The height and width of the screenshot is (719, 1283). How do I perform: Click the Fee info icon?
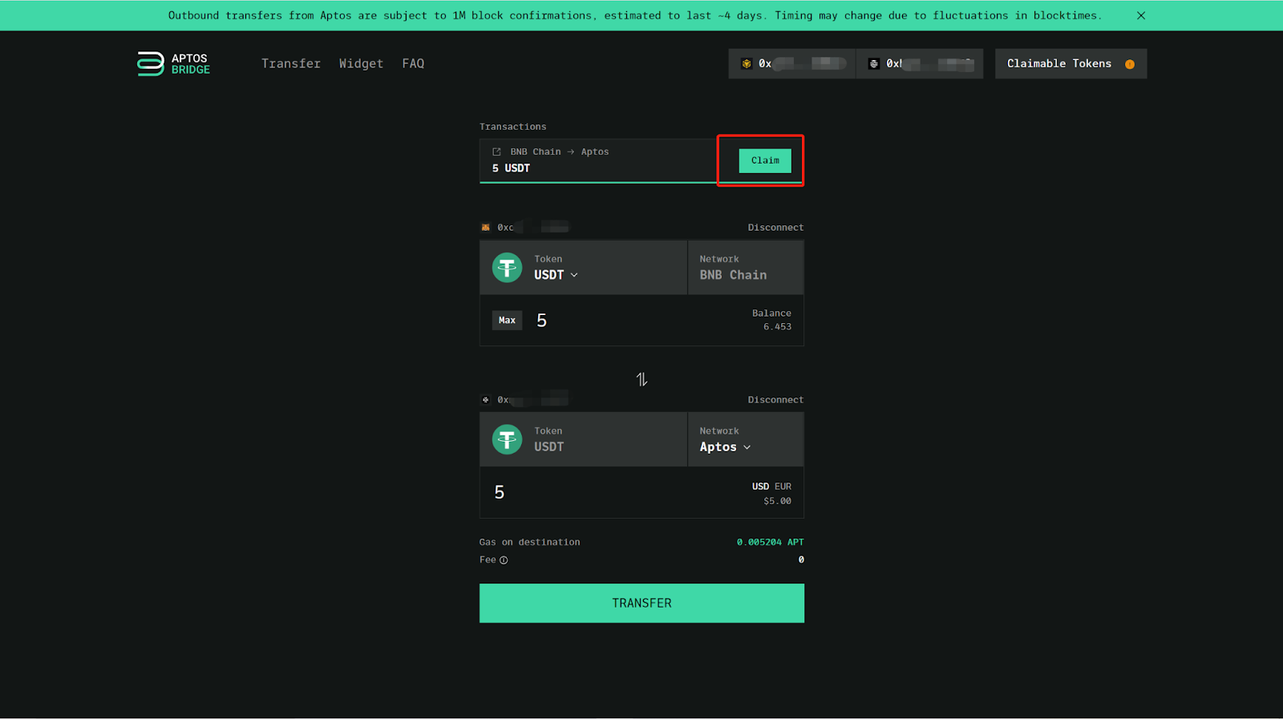pyautogui.click(x=504, y=560)
